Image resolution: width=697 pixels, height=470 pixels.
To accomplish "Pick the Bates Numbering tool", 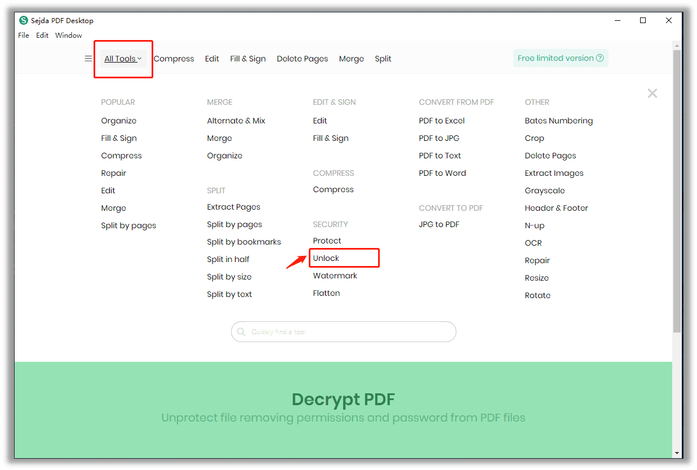I will pos(559,121).
